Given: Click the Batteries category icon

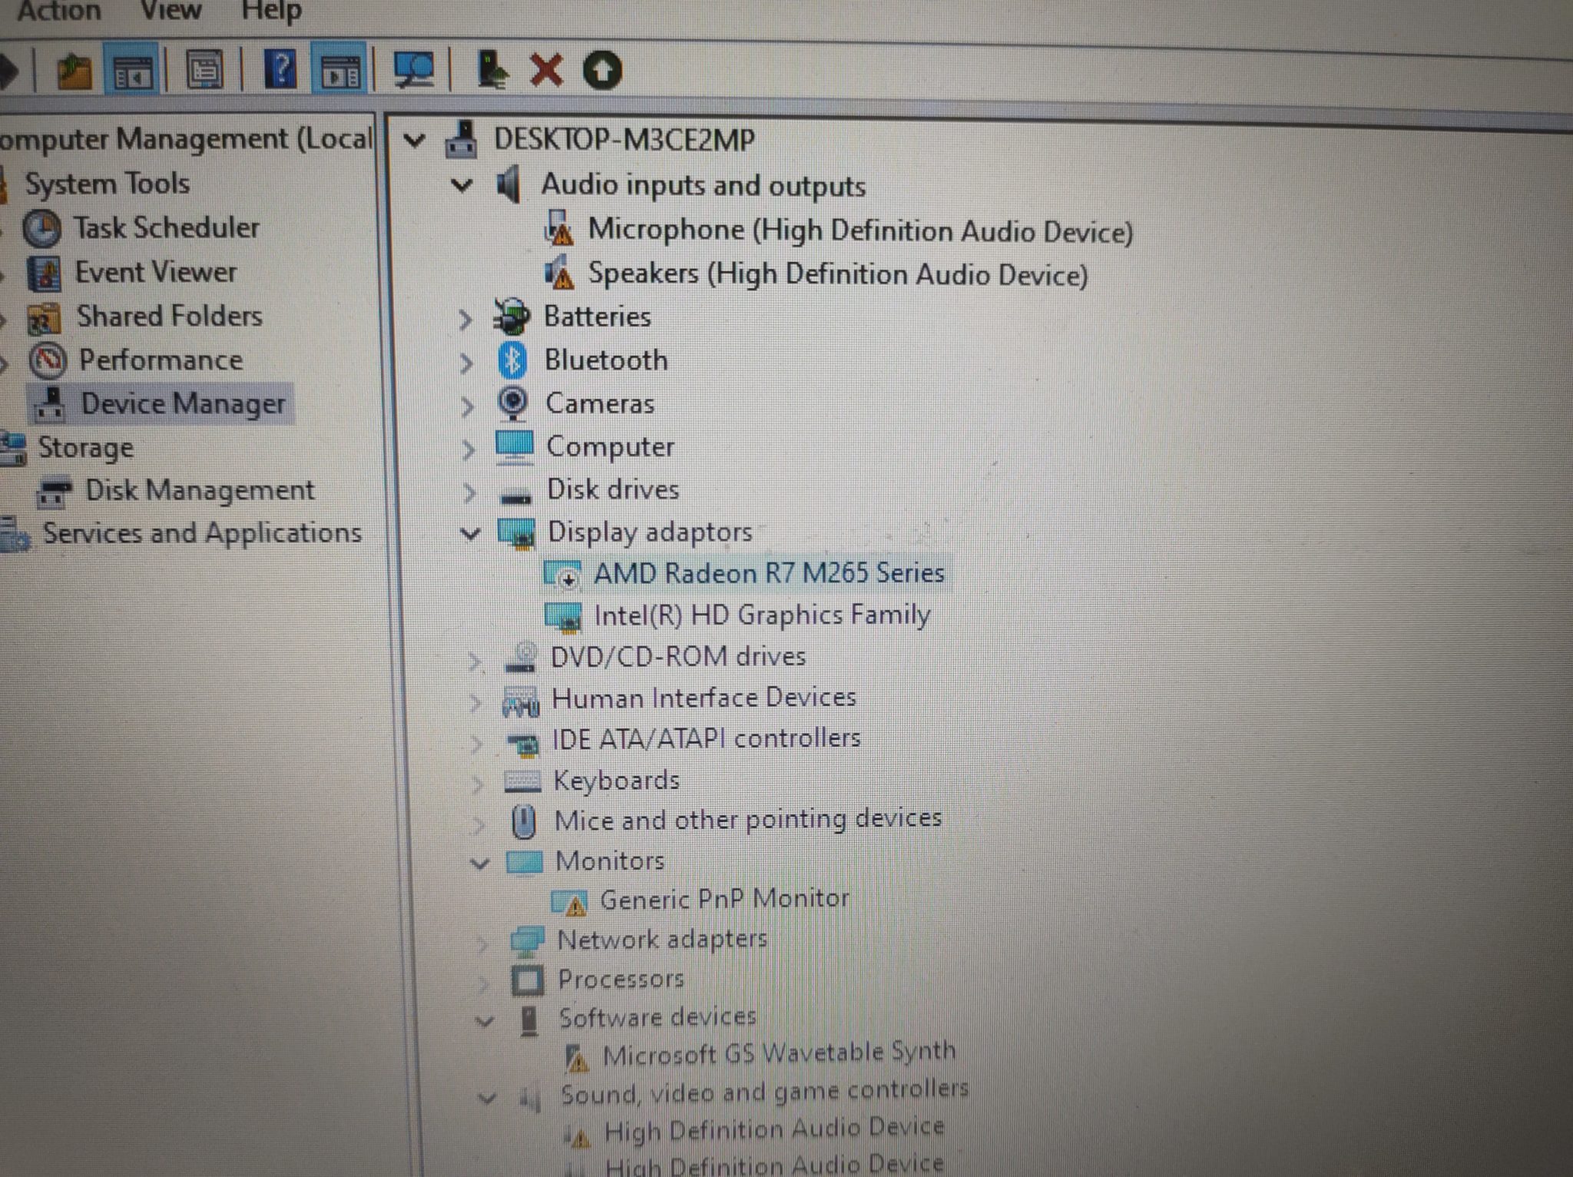Looking at the screenshot, I should click(x=511, y=316).
